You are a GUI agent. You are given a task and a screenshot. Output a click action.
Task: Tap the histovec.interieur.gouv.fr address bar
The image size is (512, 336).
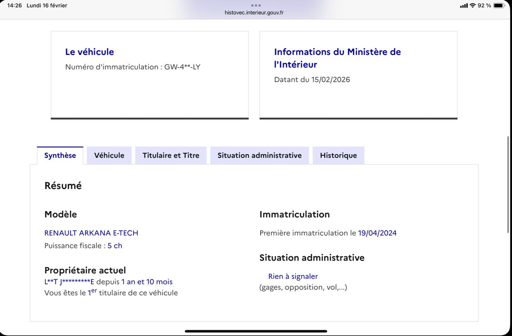256,12
